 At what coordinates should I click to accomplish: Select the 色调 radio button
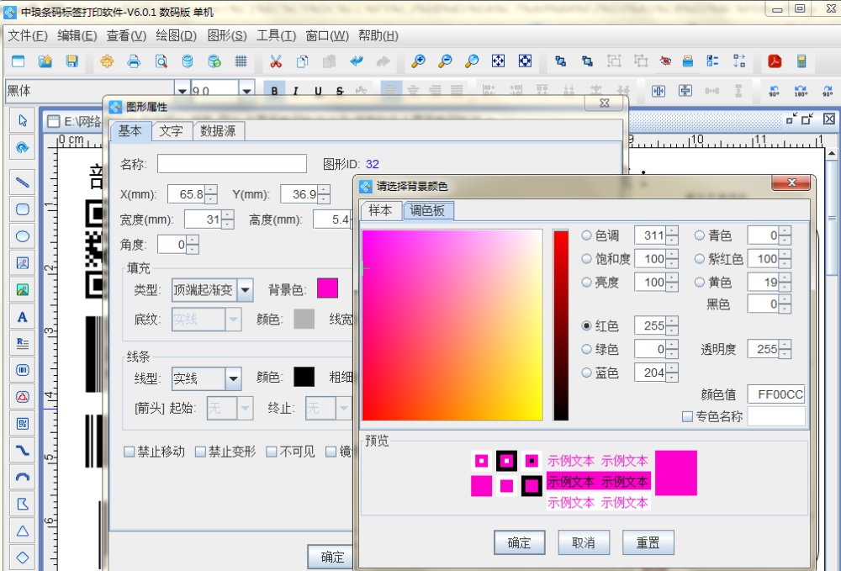pos(587,236)
